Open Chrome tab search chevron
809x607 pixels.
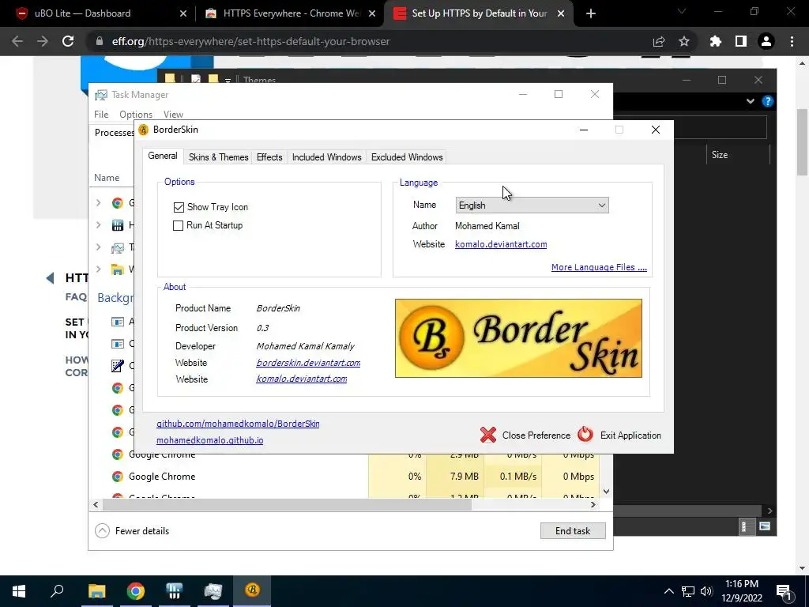pos(682,11)
